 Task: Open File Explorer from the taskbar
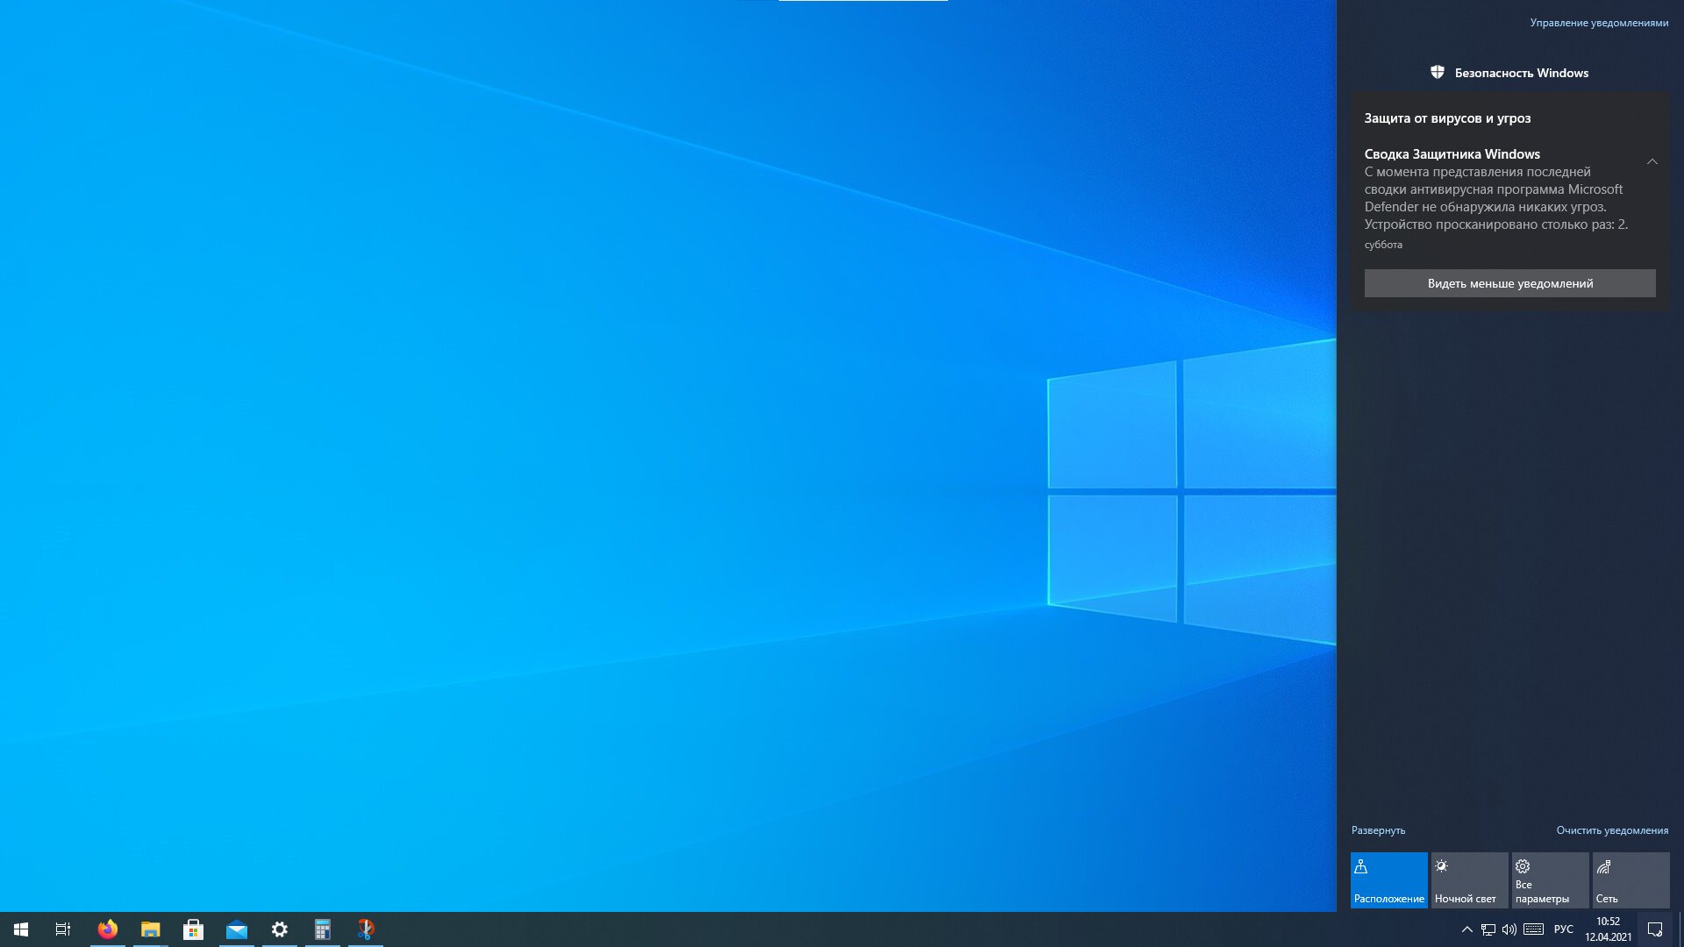pyautogui.click(x=151, y=929)
